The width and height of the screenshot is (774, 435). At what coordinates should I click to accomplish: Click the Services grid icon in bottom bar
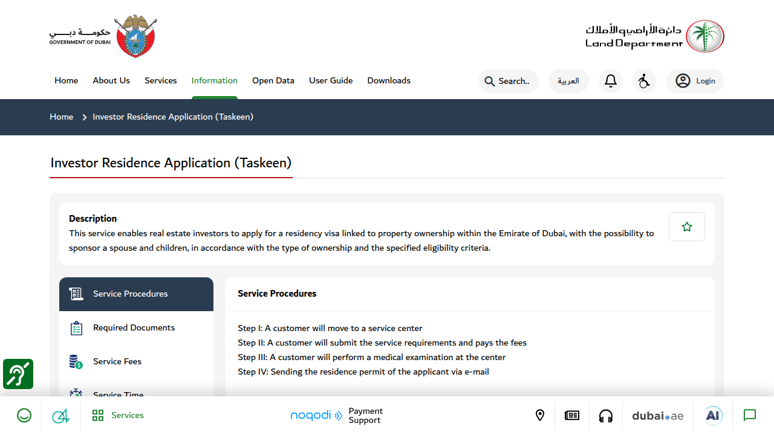(x=98, y=416)
